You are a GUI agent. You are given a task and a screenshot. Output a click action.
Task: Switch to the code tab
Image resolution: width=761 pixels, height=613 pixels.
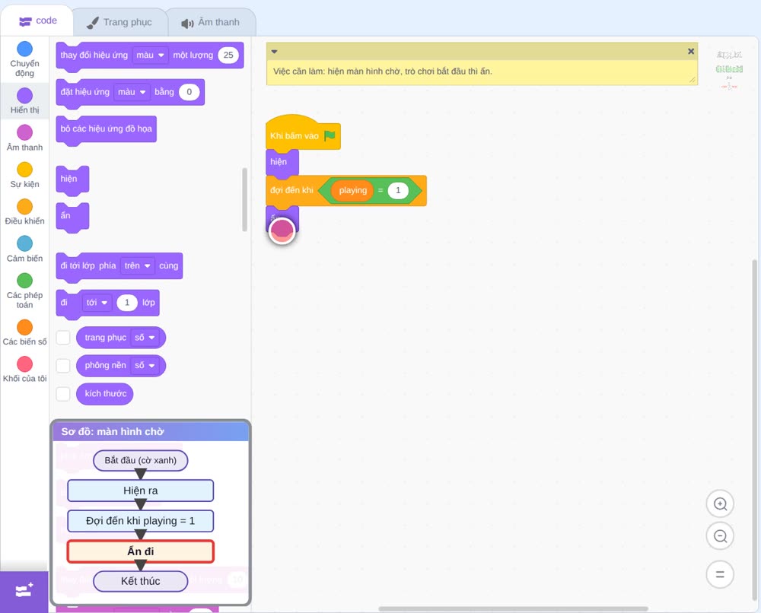point(37,21)
